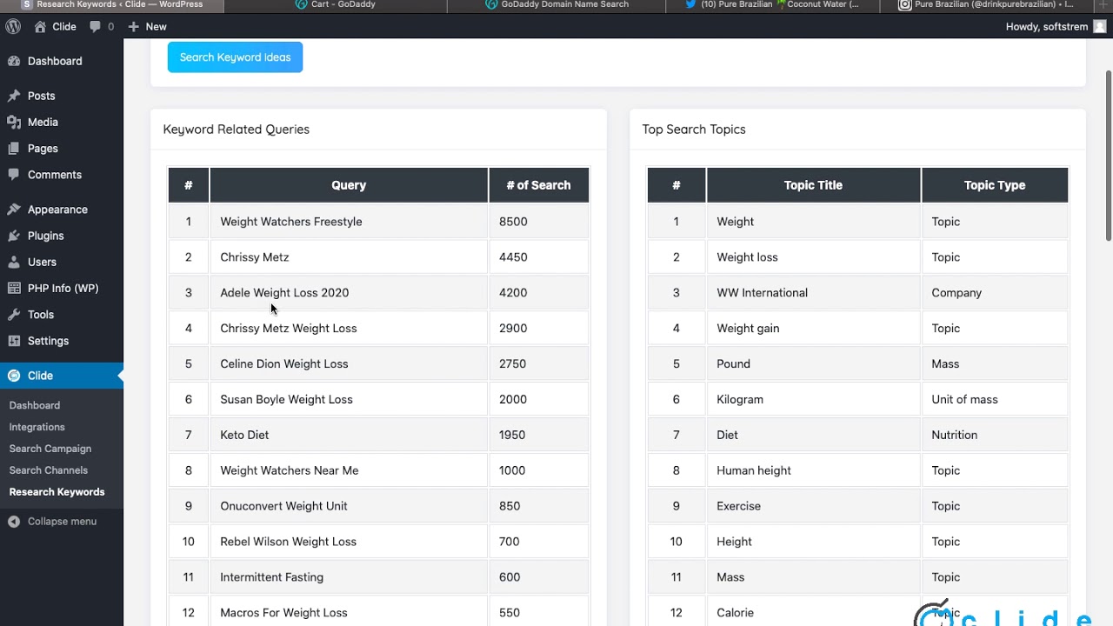The image size is (1113, 626).
Task: Open the comments bubble icon in admin bar
Action: [95, 26]
